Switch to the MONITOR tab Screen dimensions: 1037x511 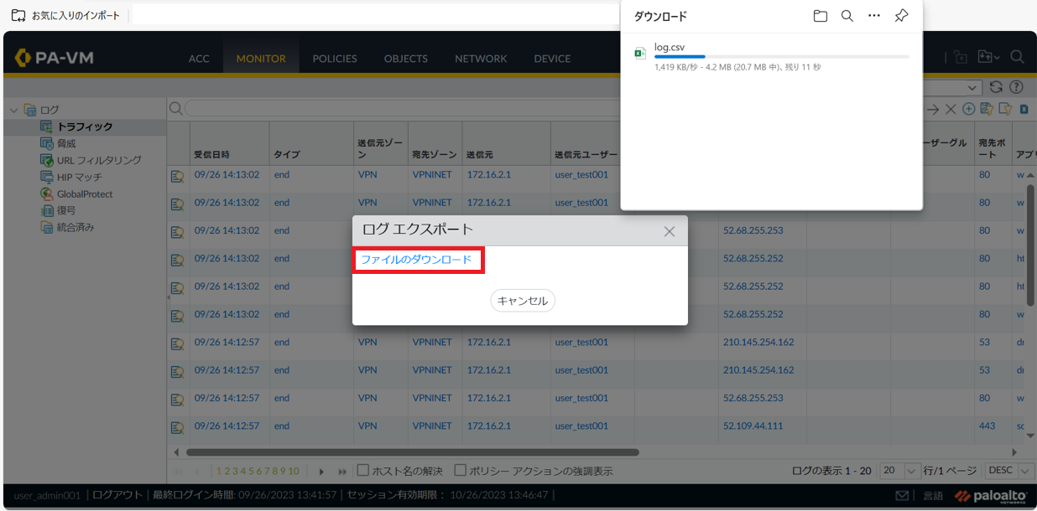point(261,59)
